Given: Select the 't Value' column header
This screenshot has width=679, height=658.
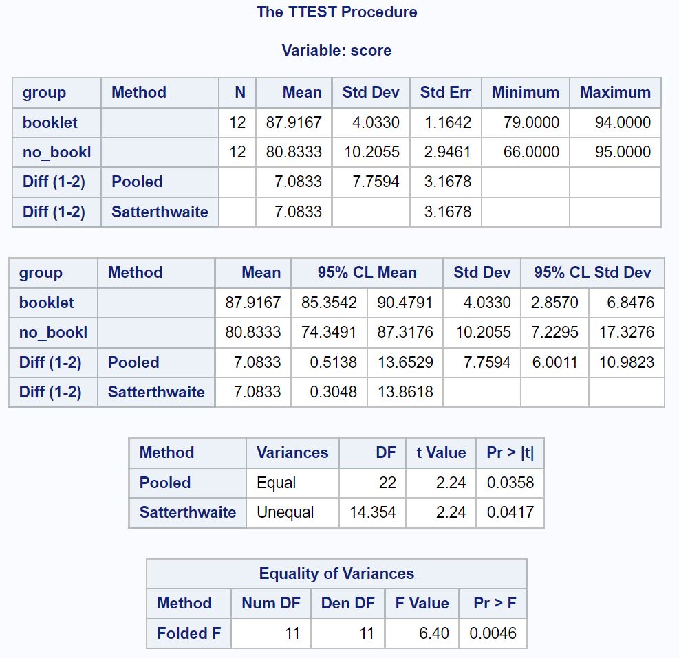Looking at the screenshot, I should (x=441, y=452).
